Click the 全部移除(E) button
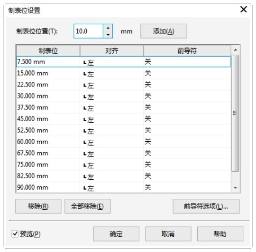The image size is (256, 252). [88, 206]
